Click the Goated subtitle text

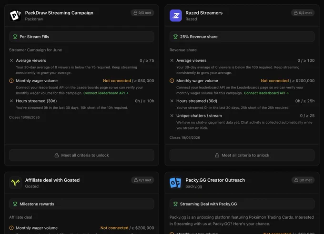[x=32, y=186]
